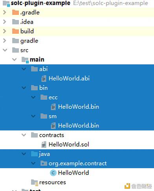Click the .idea folder icon
Viewport: 154px width, 191px height.
(x=15, y=22)
